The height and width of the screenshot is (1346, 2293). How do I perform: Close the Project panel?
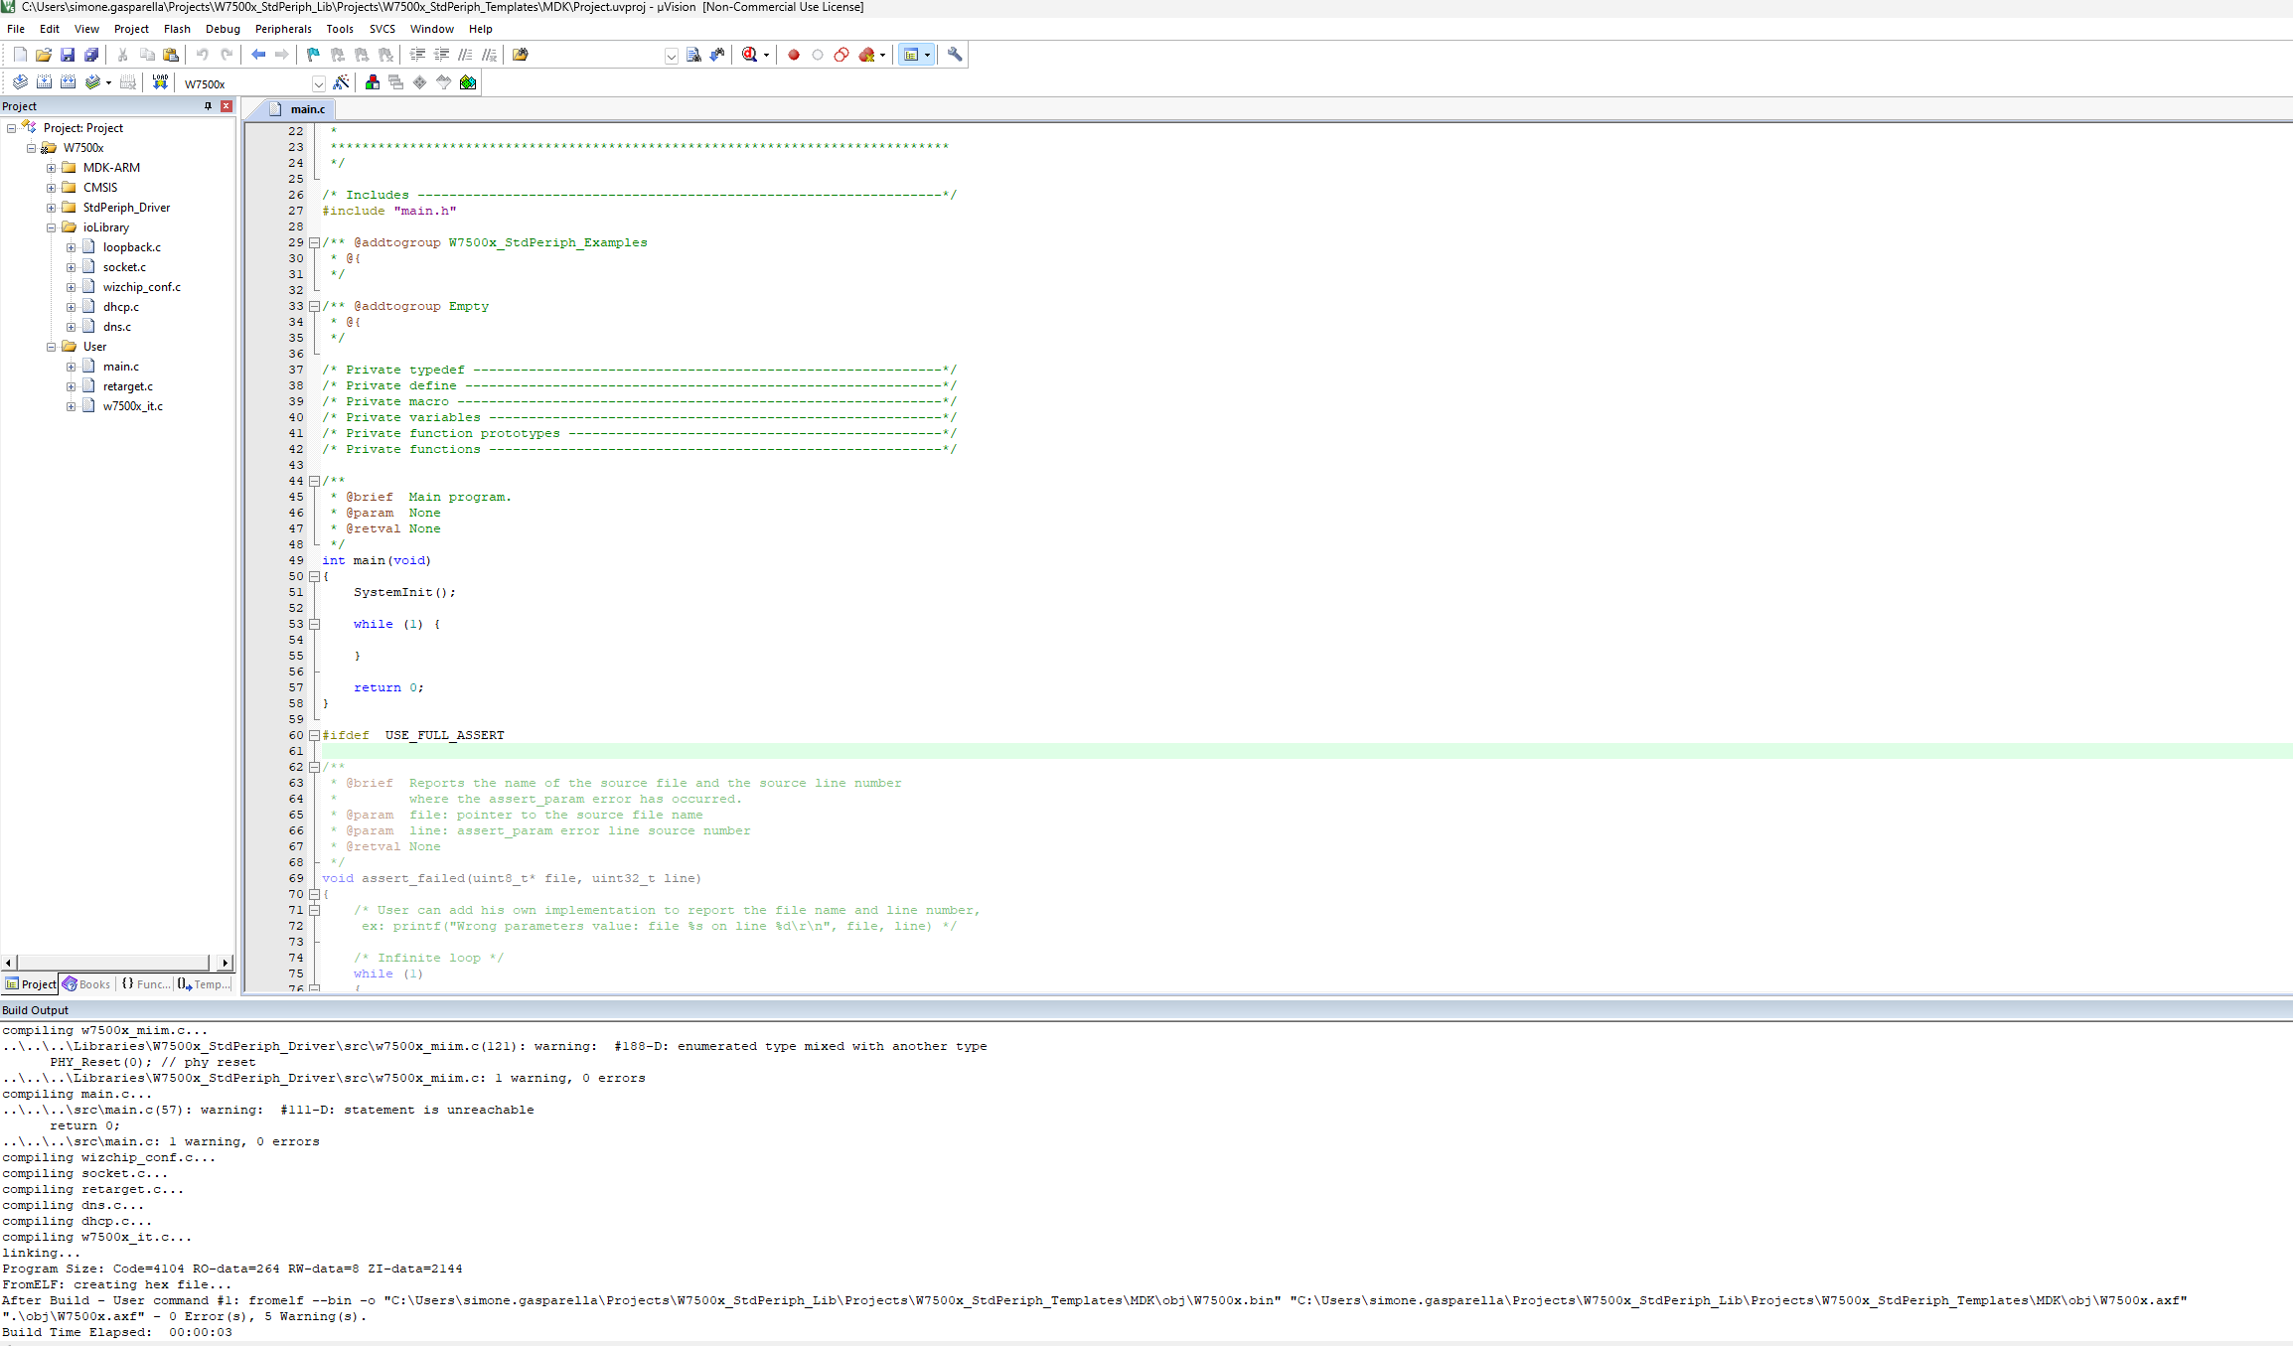tap(227, 106)
